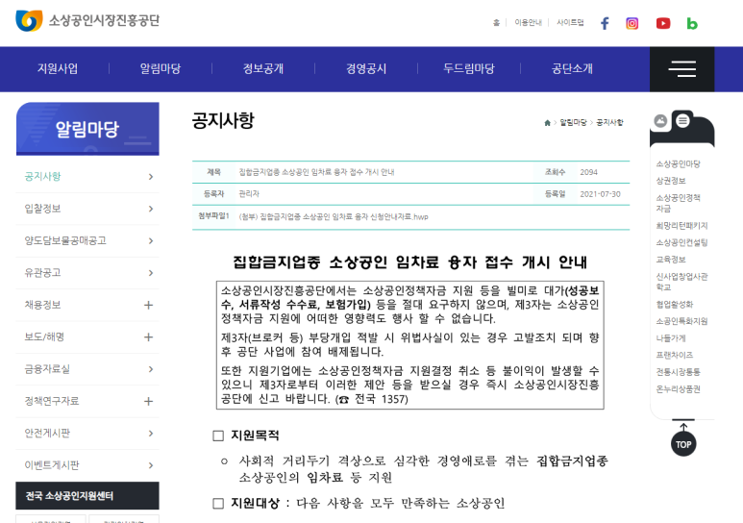Open 소상공인정책자금 quick link
The image size is (743, 523).
coord(678,203)
